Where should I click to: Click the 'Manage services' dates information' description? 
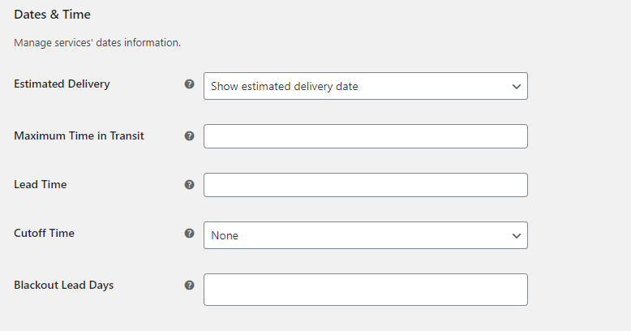[x=97, y=43]
